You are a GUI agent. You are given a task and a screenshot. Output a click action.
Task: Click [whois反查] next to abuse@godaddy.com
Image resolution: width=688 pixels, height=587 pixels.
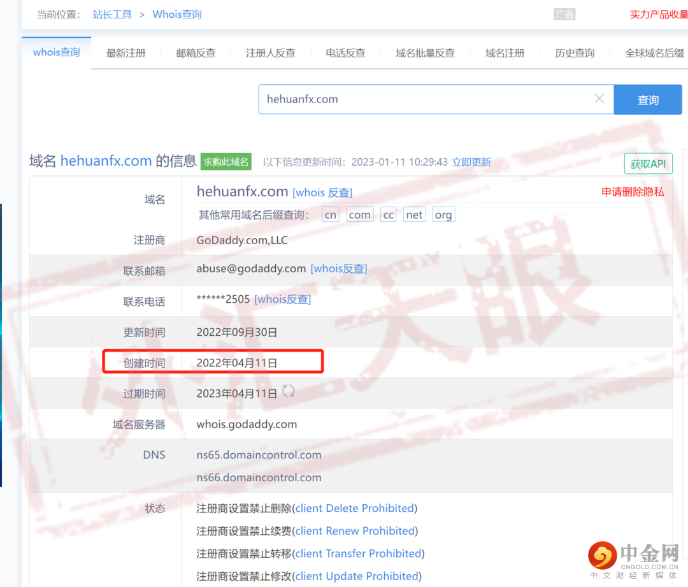[339, 269]
